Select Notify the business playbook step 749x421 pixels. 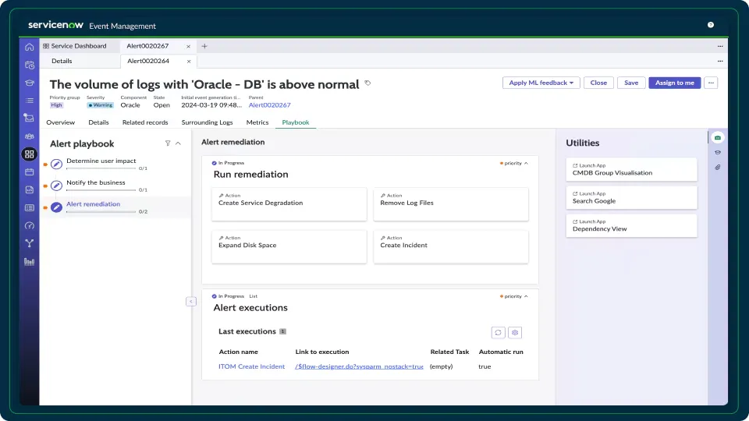tap(95, 182)
